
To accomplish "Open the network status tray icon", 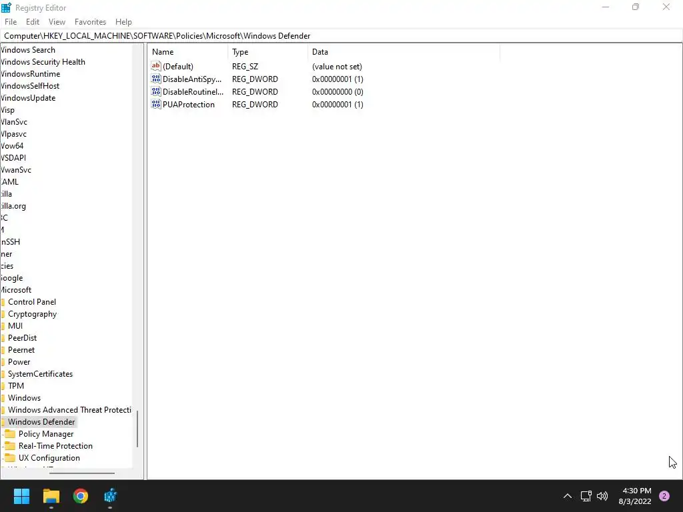I will [586, 496].
